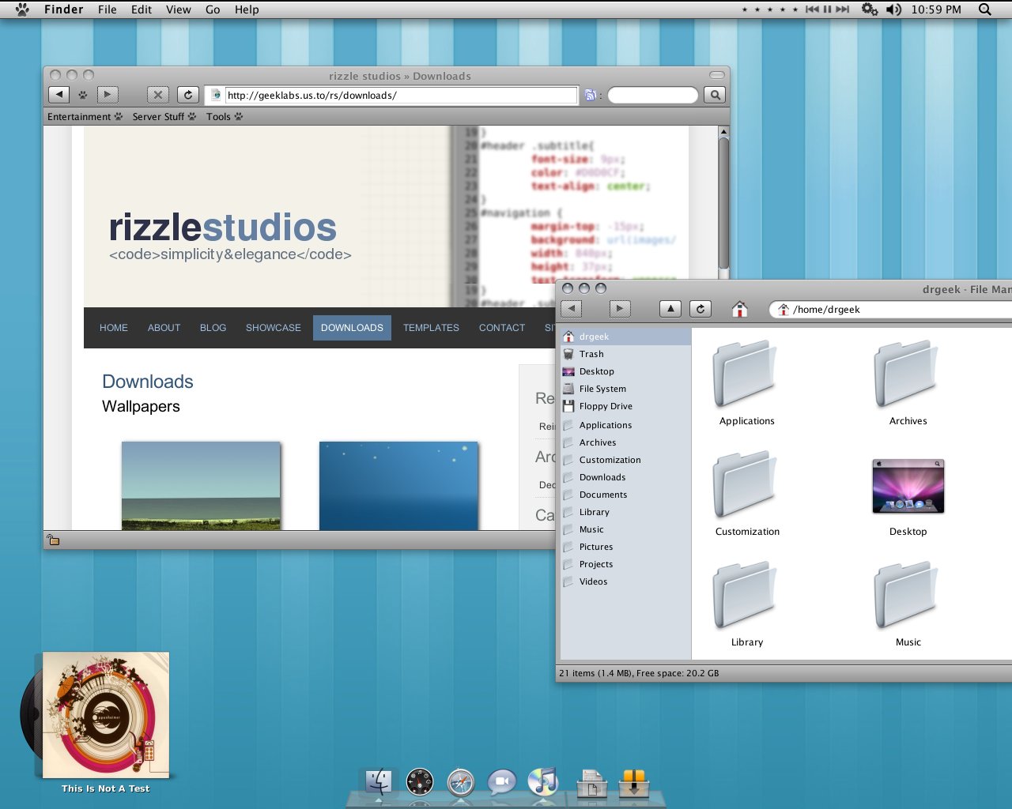Open Trash in the File Manager sidebar

tap(625, 354)
